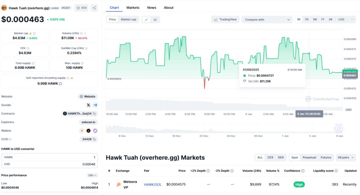Copy the UCID 34428 value
Image resolution: width=360 pixels, height=195 pixels.
pos(94,139)
